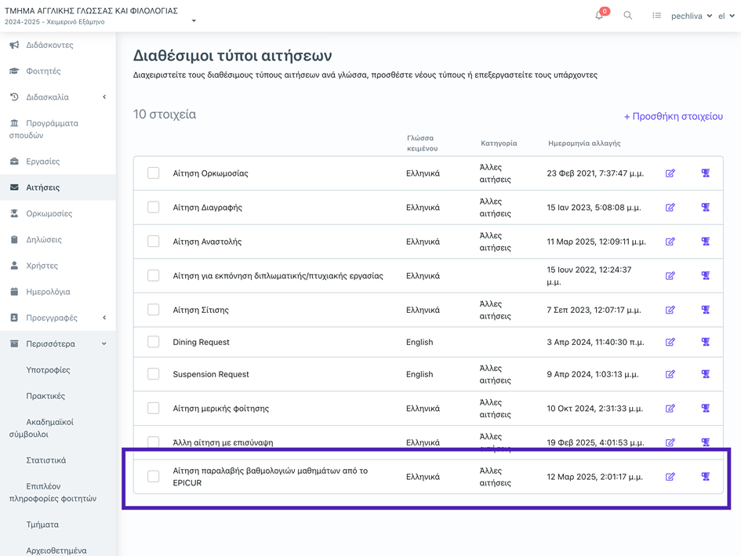The height and width of the screenshot is (556, 741).
Task: Edit the Suspension Request type
Action: [x=670, y=374]
